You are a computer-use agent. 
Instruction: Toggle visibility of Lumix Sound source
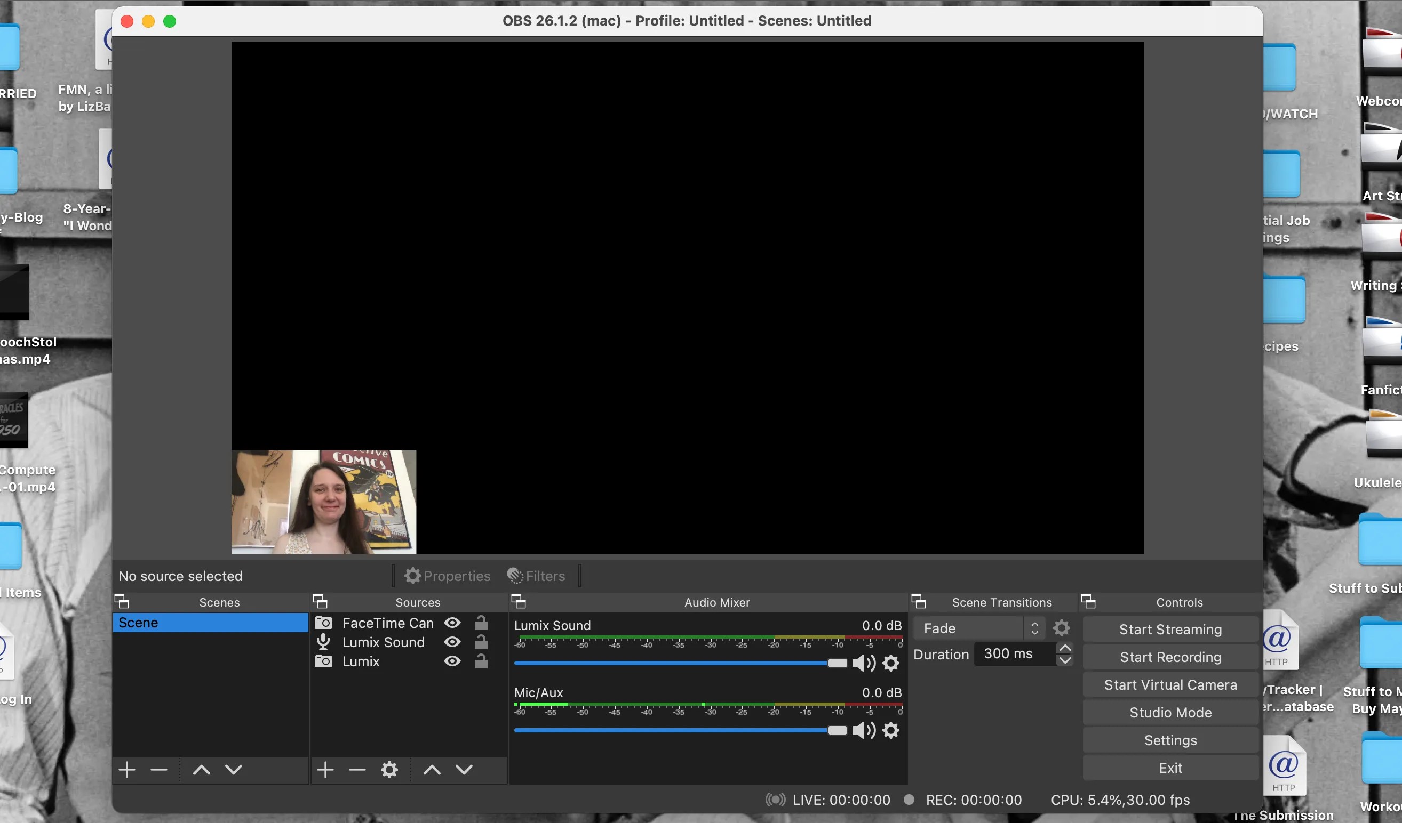pyautogui.click(x=452, y=642)
